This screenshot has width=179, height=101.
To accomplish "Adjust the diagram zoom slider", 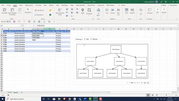I will coord(132,83).
